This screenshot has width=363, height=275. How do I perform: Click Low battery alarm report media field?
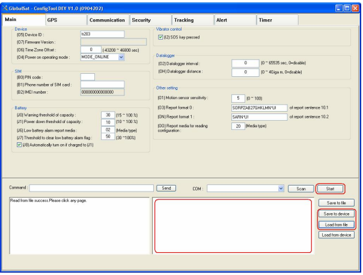(x=108, y=130)
